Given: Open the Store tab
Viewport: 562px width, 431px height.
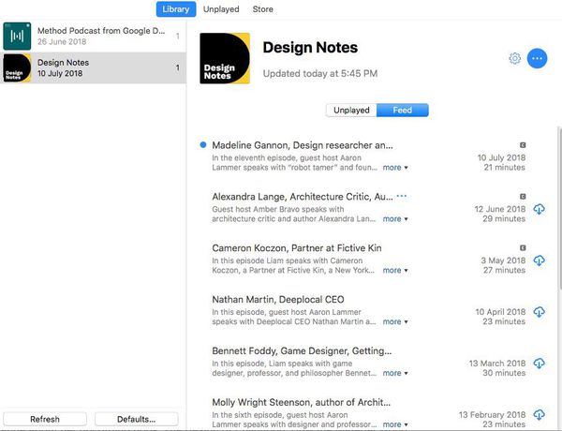Looking at the screenshot, I should [x=262, y=9].
